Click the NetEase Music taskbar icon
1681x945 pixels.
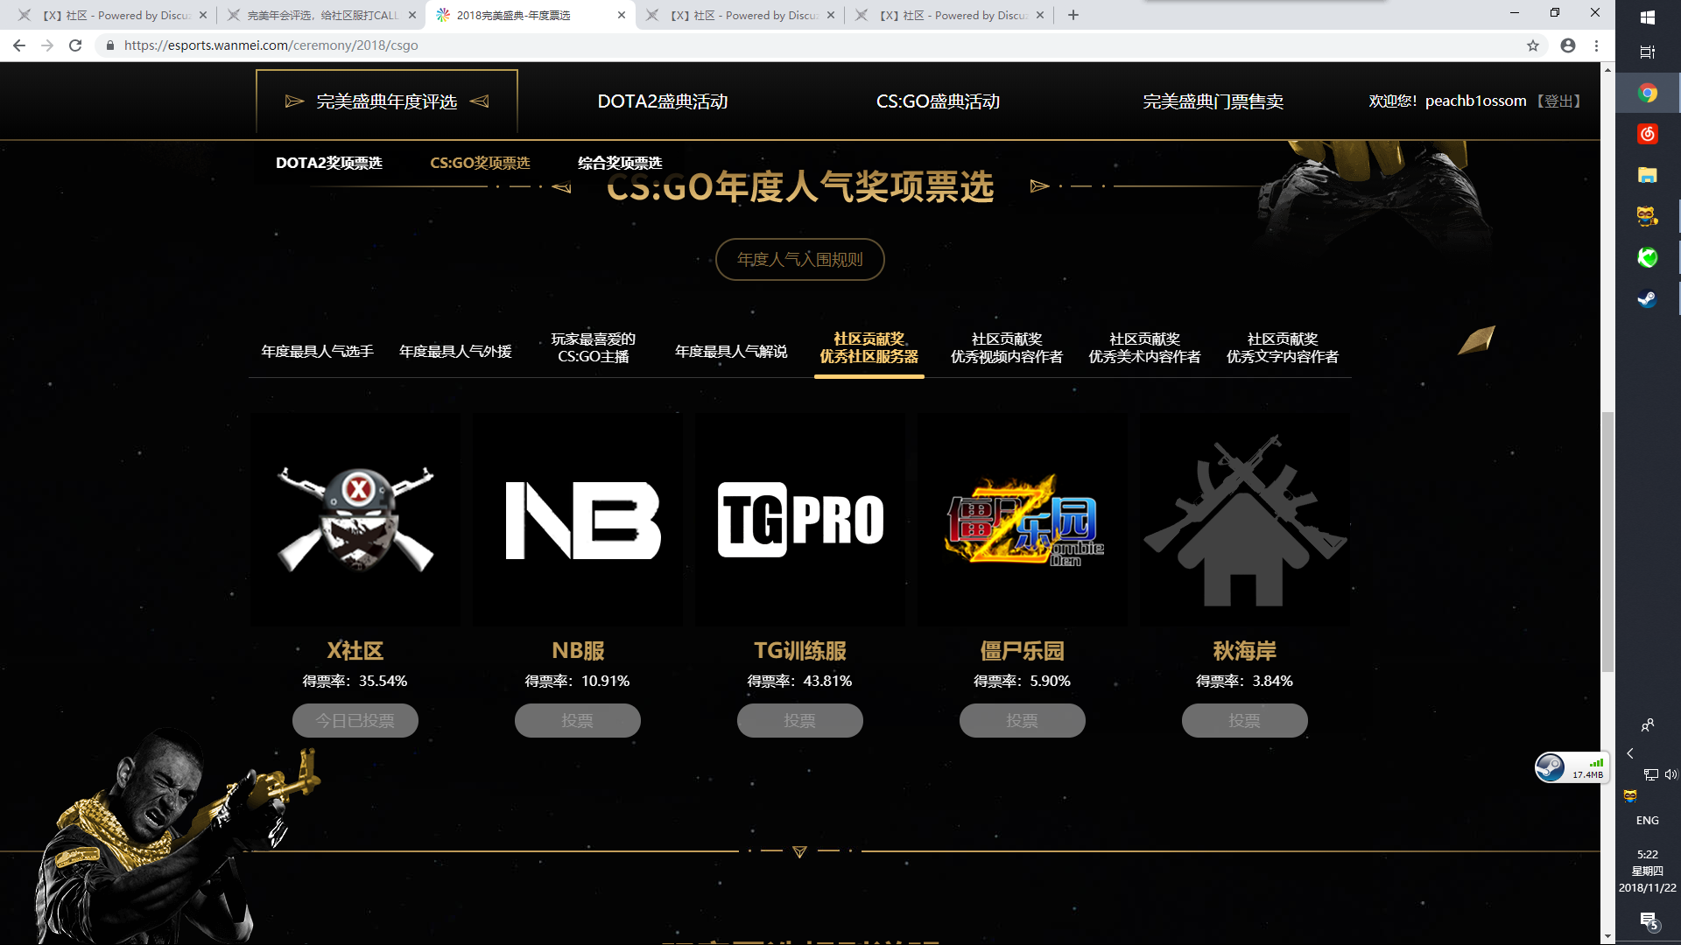point(1647,134)
